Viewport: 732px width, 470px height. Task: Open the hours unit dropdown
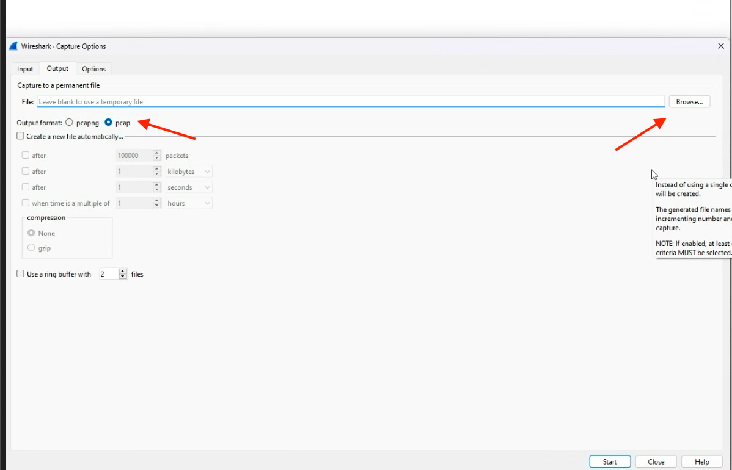[x=189, y=203]
